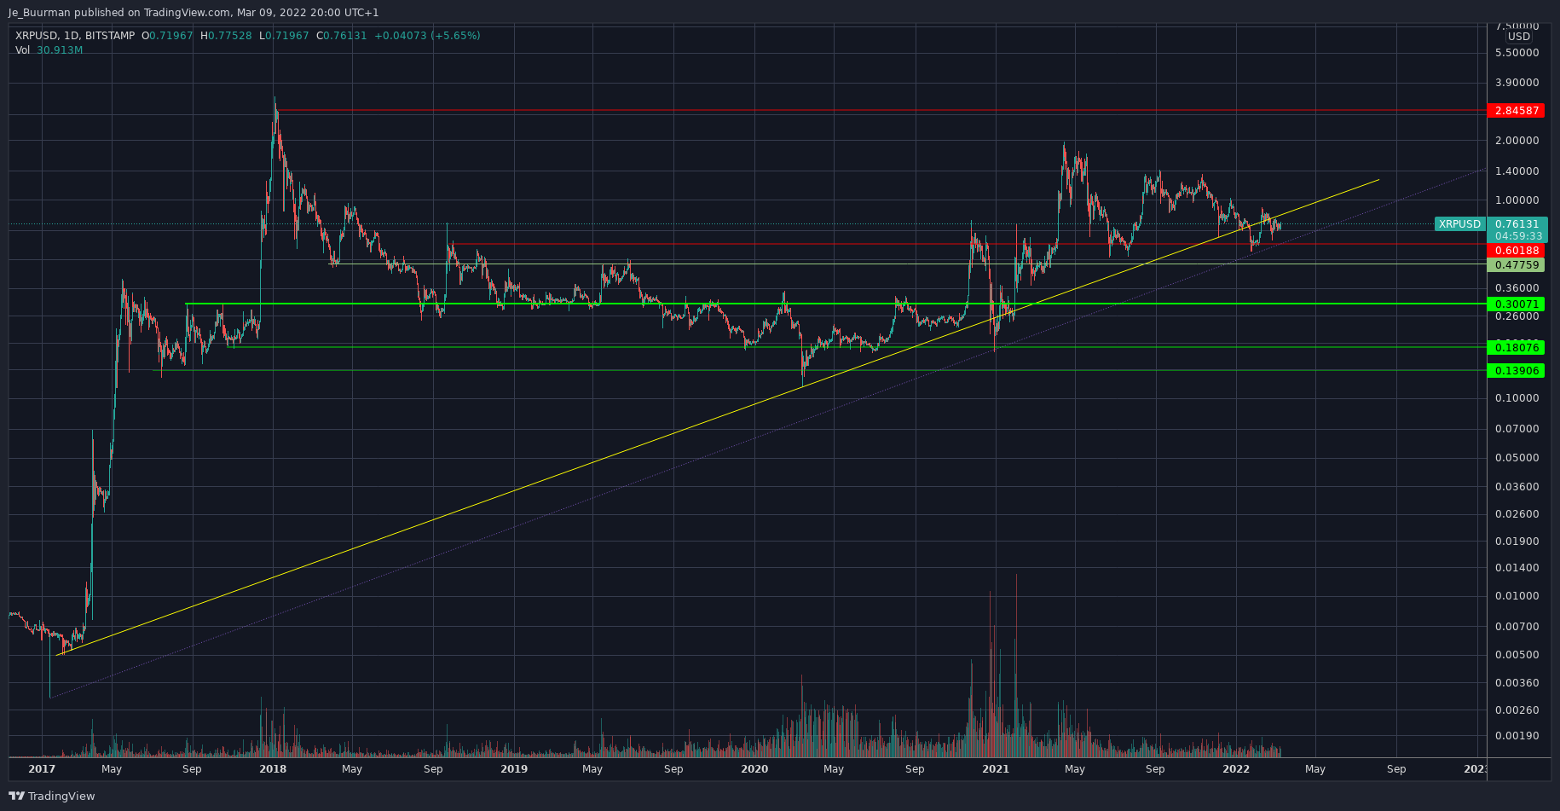
Task: Click the green 0.18076 price label
Action: (x=1516, y=348)
